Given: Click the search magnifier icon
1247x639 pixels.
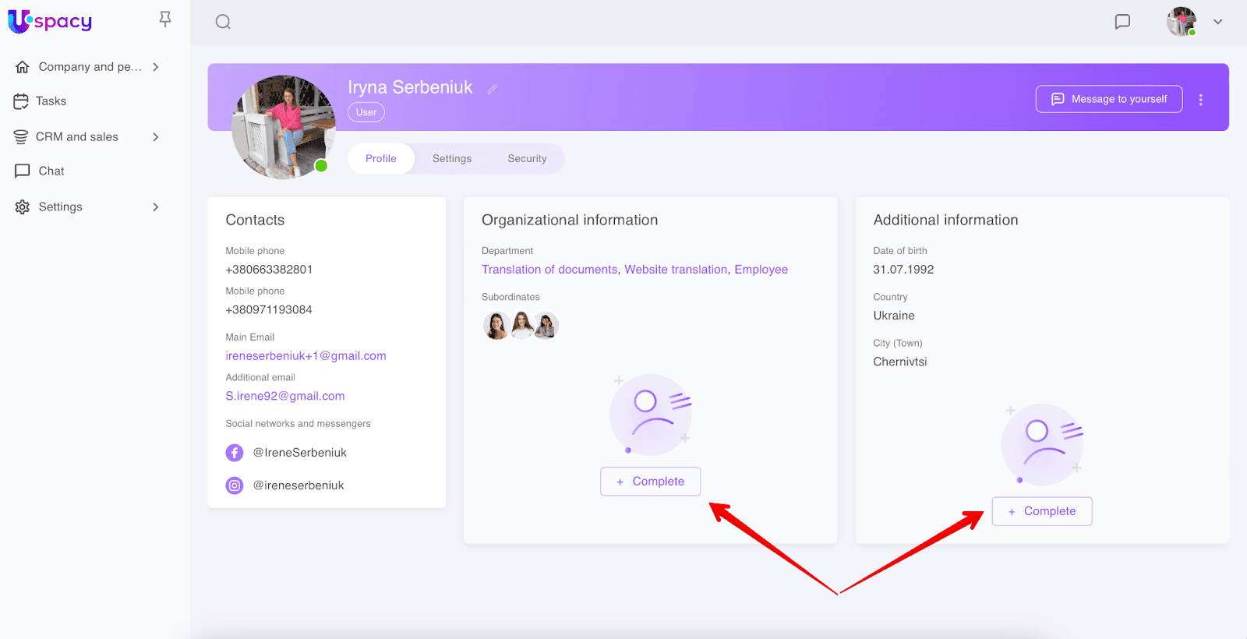Looking at the screenshot, I should [223, 22].
